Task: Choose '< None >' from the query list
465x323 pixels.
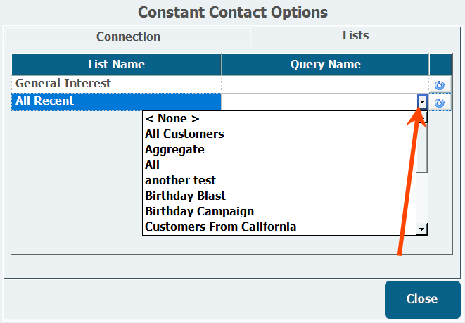Action: (x=172, y=118)
